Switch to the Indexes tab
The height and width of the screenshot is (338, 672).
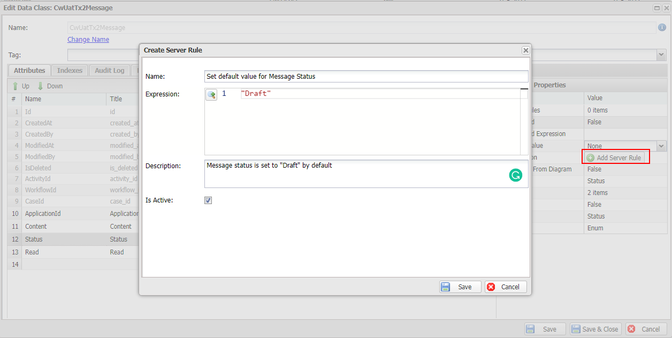[70, 71]
